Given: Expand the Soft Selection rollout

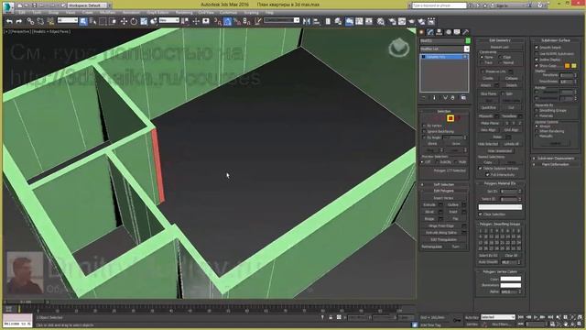Looking at the screenshot, I should click(443, 184).
